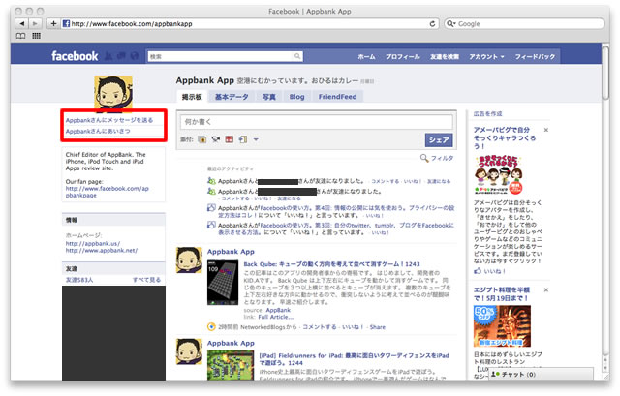Switch to the 基本データ tab
Image resolution: width=620 pixels, height=396 pixels.
(232, 97)
